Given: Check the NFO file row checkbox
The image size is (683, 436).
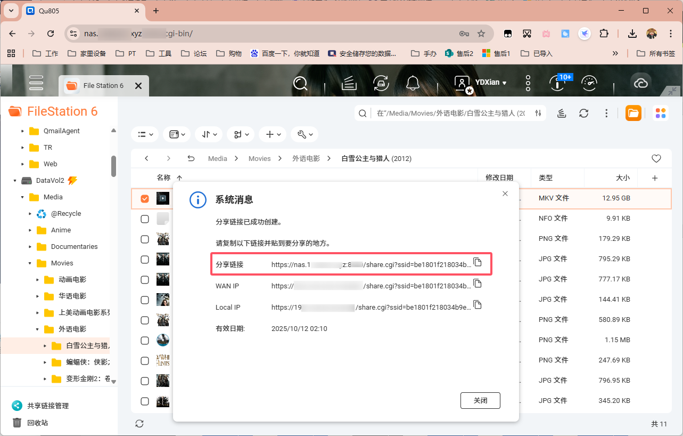Looking at the screenshot, I should (x=144, y=219).
